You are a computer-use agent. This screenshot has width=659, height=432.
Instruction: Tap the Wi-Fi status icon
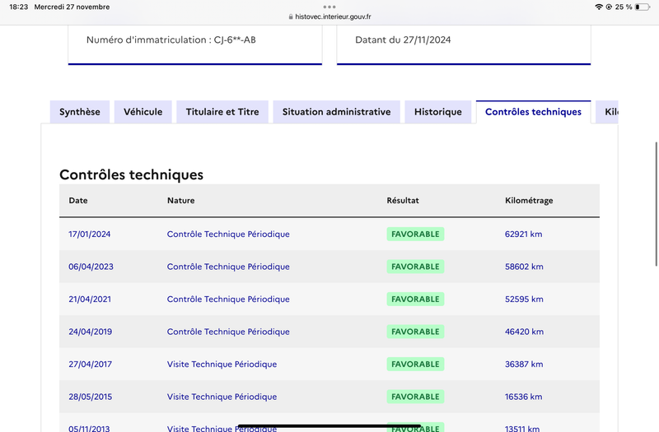[599, 7]
